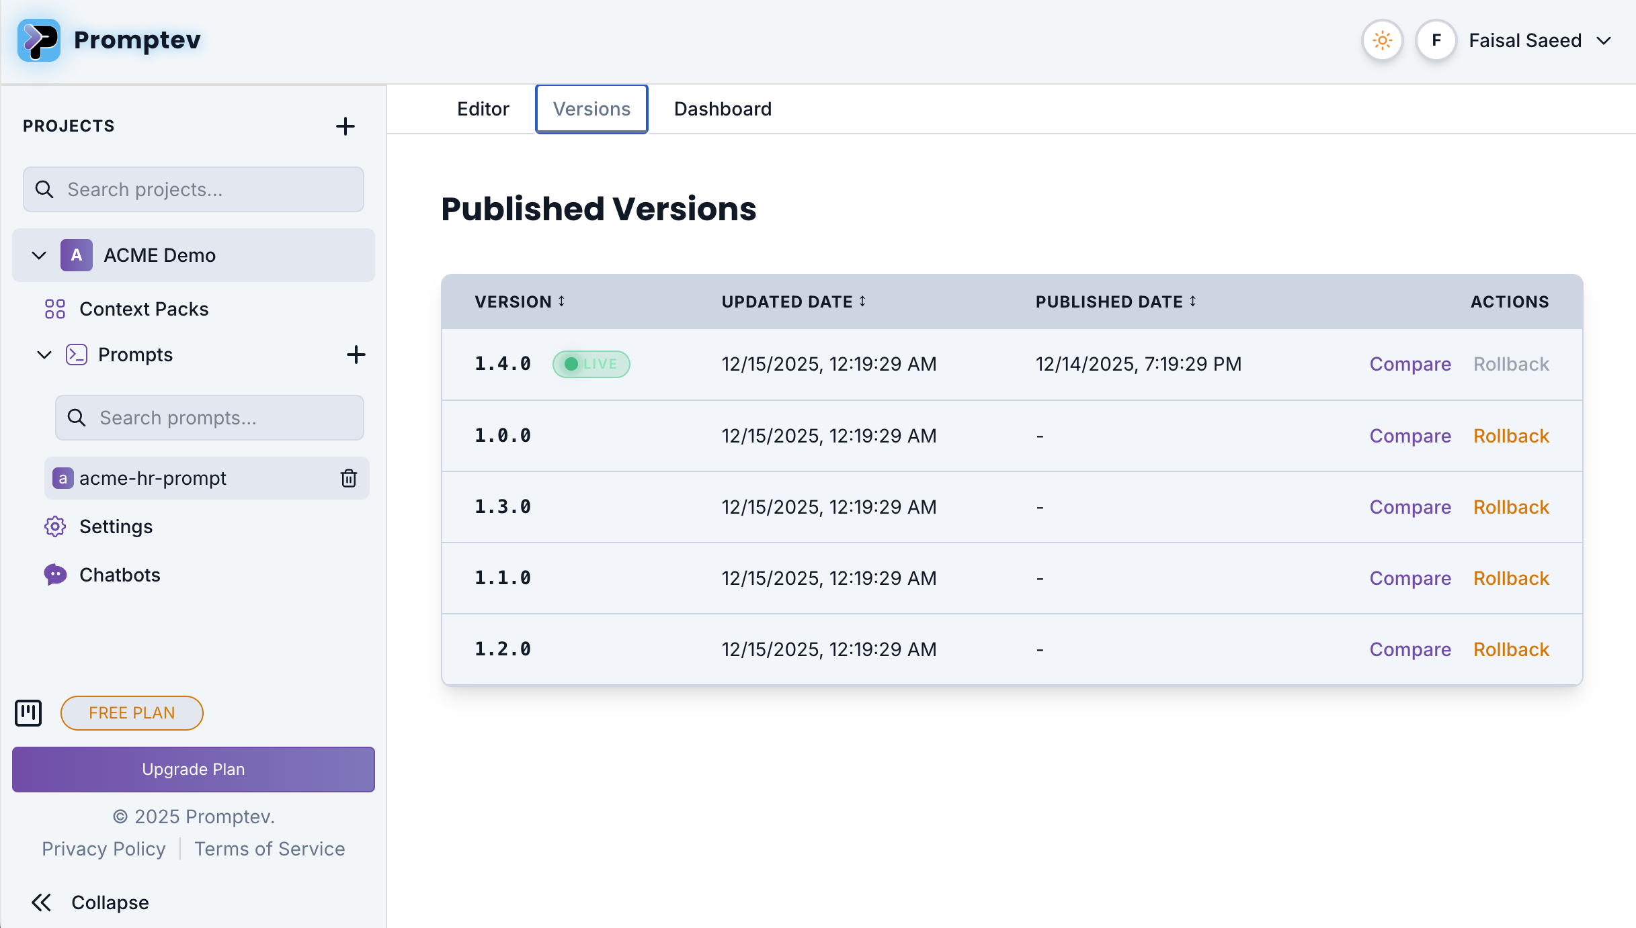Sort table by Published Date column
Viewport: 1636px width, 928px height.
coord(1115,302)
